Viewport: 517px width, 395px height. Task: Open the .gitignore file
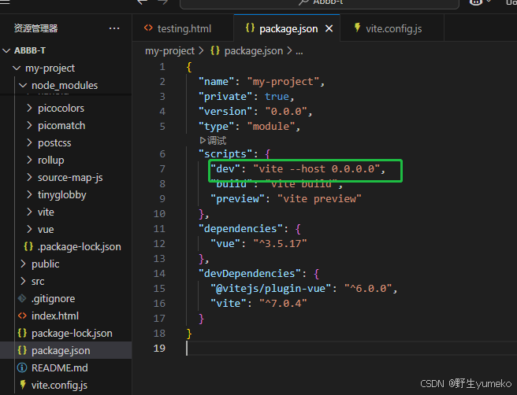53,298
